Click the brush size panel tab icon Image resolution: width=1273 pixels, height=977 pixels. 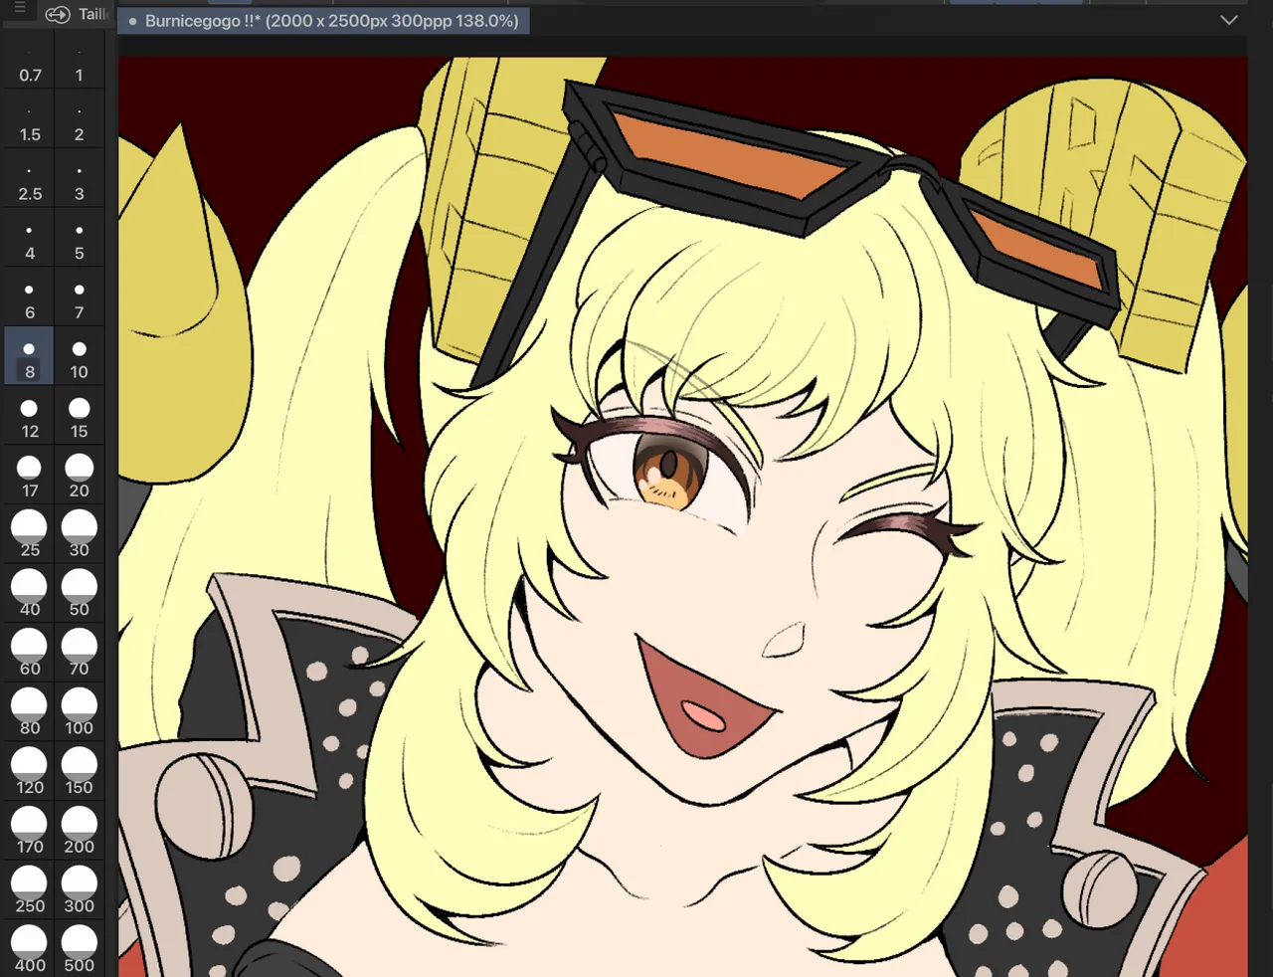pos(58,14)
